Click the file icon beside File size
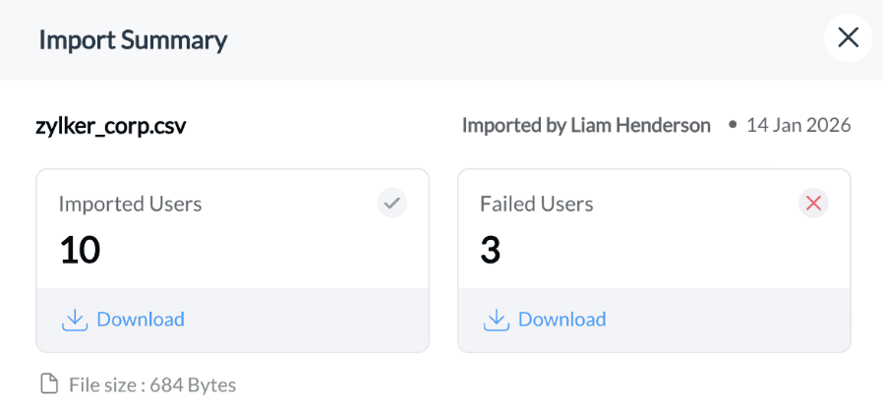This screenshot has width=883, height=415. [50, 385]
